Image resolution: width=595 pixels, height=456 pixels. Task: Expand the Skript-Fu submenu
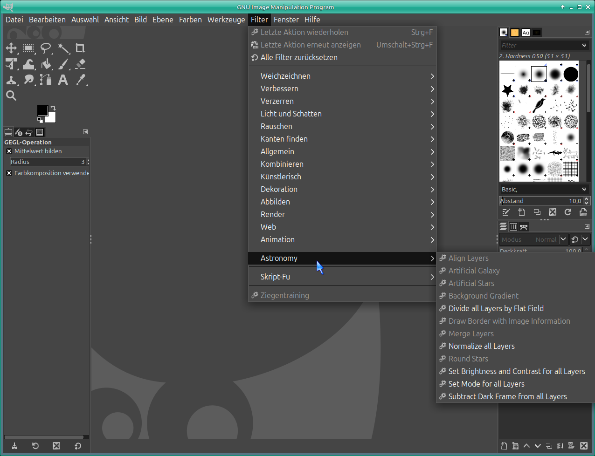pos(342,277)
